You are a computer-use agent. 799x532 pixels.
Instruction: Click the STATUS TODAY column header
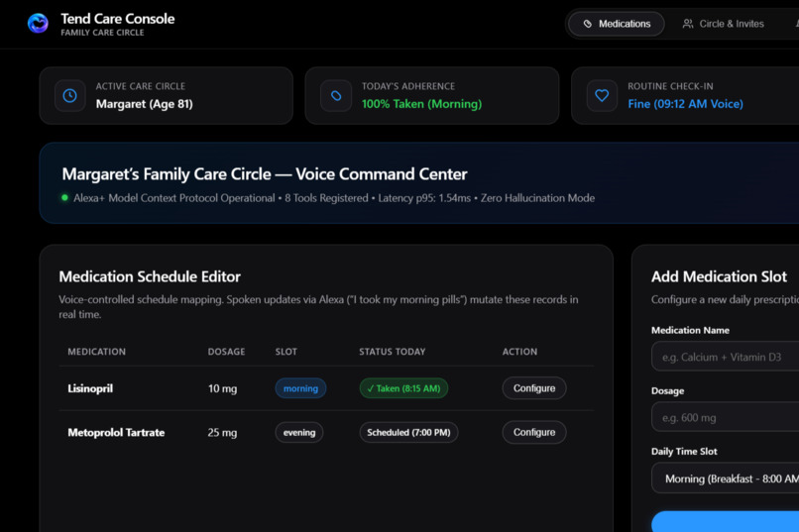tap(393, 352)
